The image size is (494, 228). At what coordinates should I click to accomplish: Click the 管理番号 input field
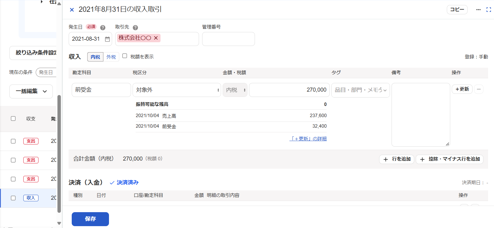[229, 39]
